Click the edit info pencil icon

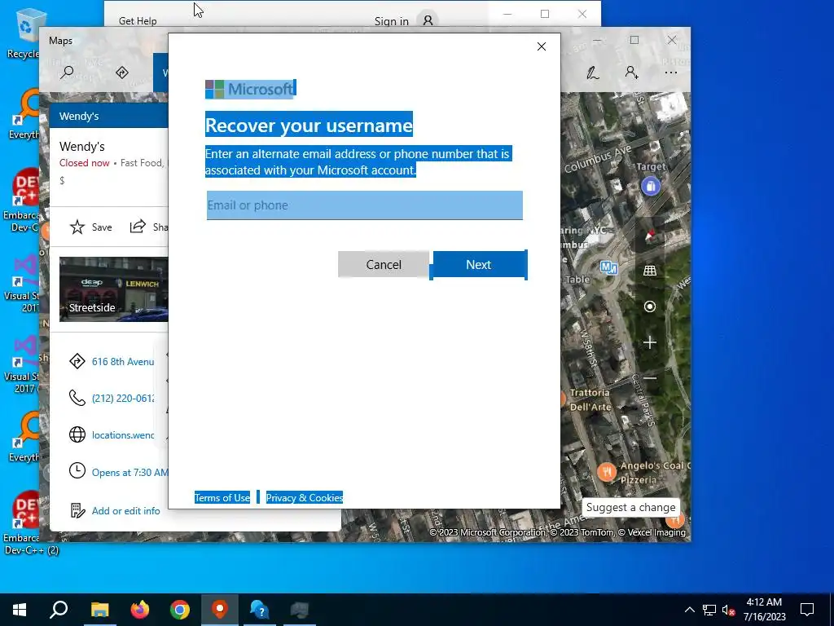[77, 510]
